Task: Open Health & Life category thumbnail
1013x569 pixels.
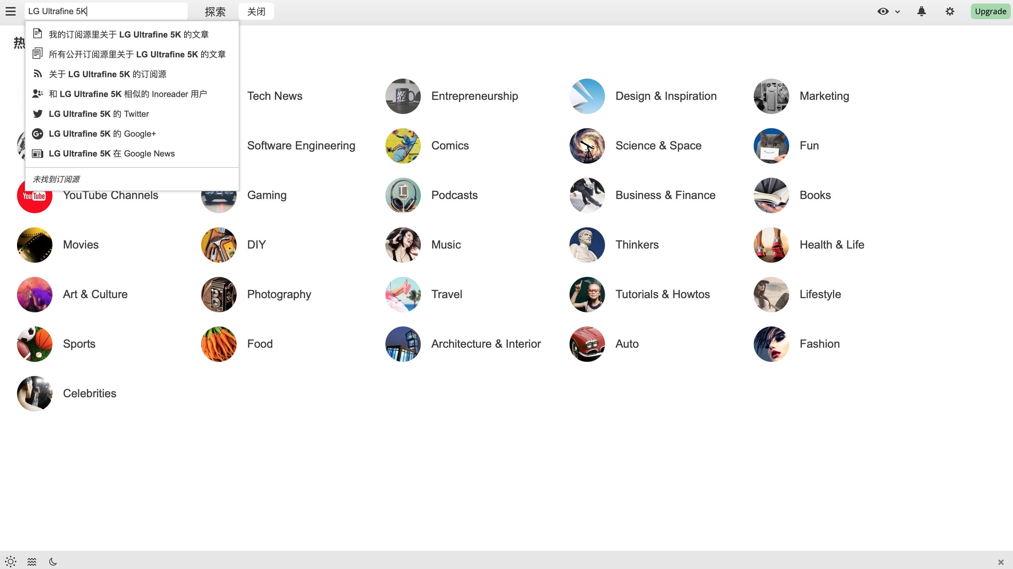Action: (x=771, y=245)
